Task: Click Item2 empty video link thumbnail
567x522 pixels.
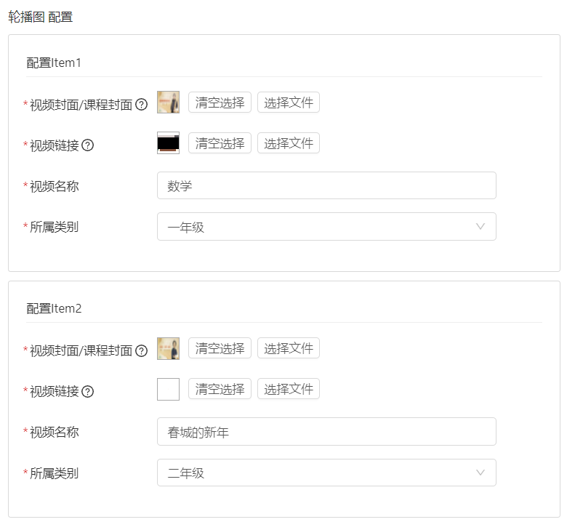Action: 168,390
